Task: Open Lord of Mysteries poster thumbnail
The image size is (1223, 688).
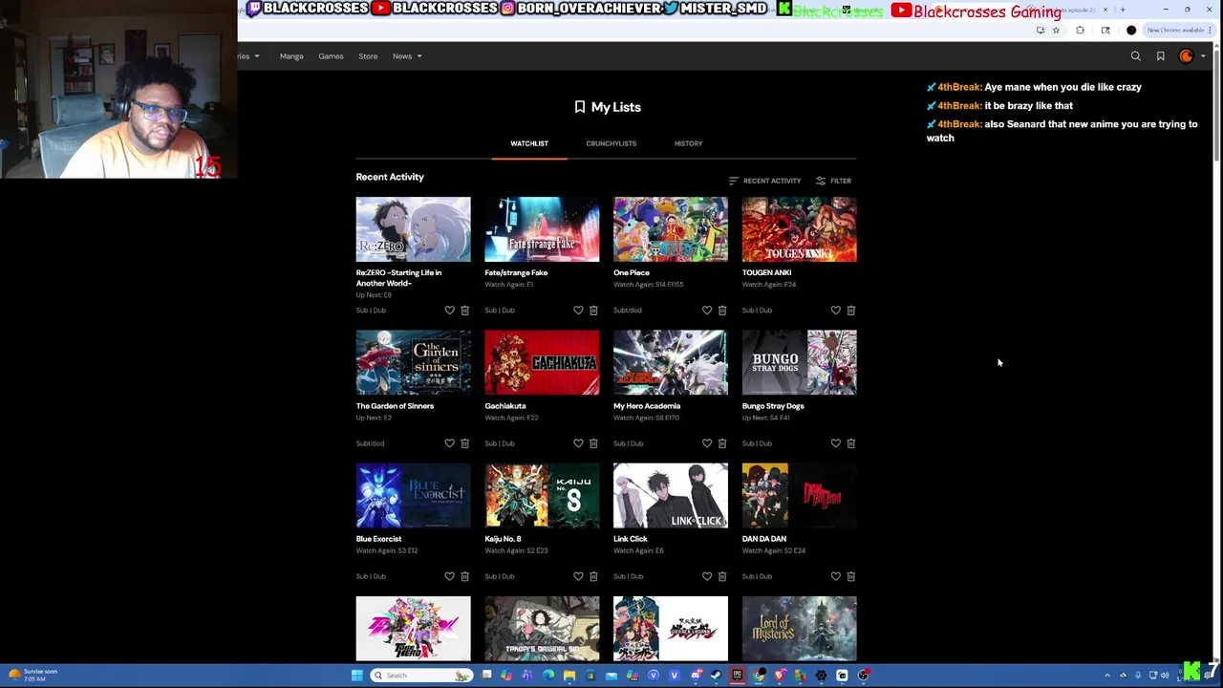Action: click(800, 629)
